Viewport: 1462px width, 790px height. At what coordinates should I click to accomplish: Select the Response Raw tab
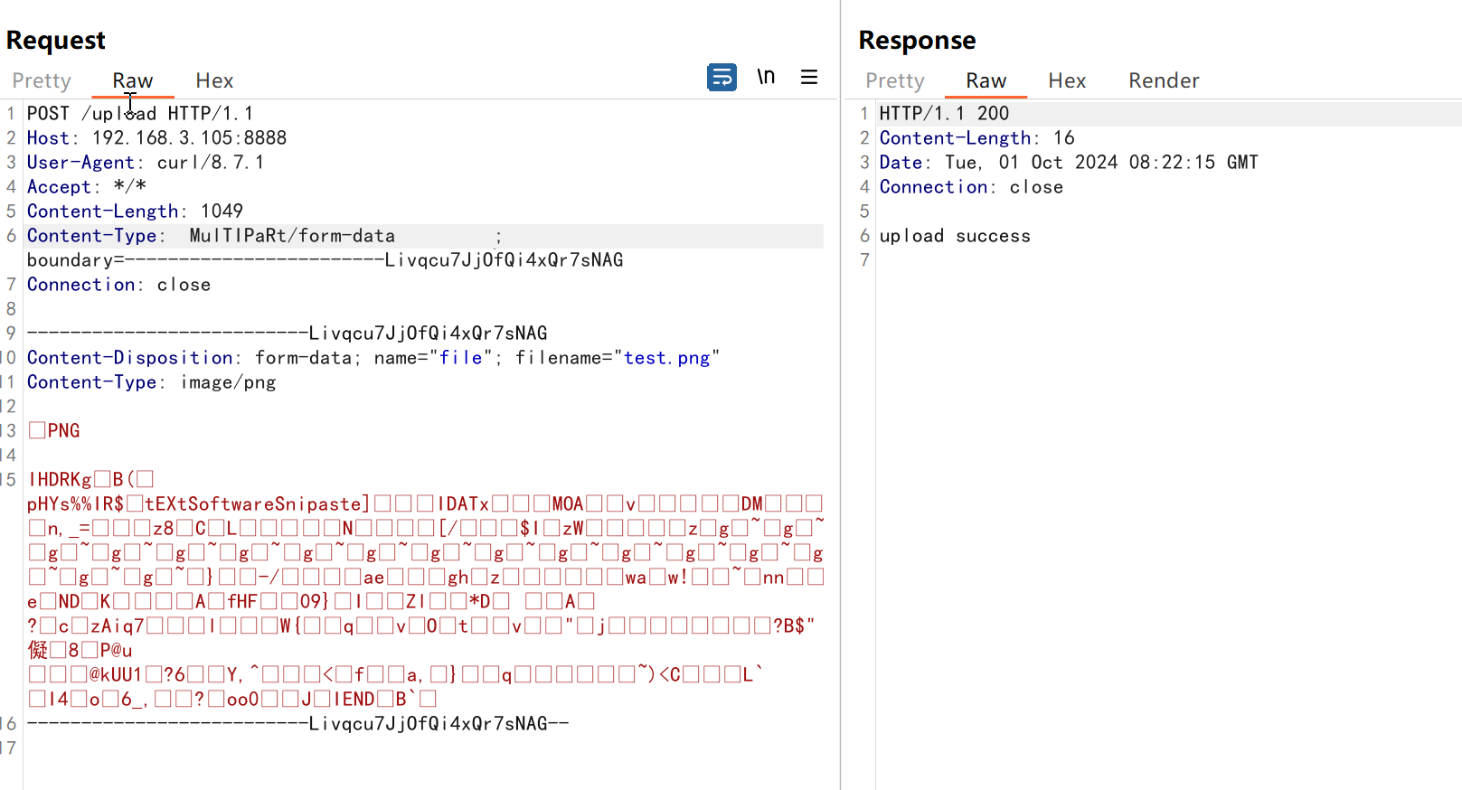[986, 80]
